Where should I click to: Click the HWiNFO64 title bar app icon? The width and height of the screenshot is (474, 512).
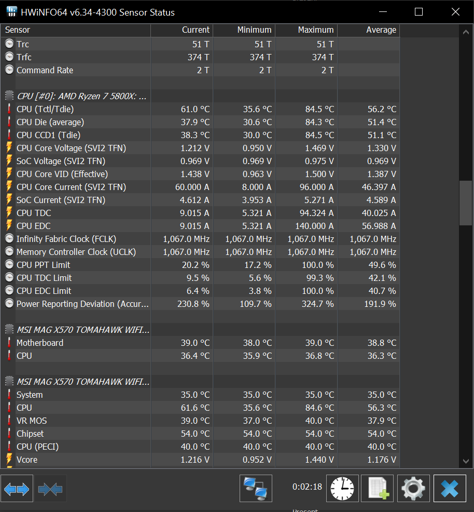click(11, 12)
